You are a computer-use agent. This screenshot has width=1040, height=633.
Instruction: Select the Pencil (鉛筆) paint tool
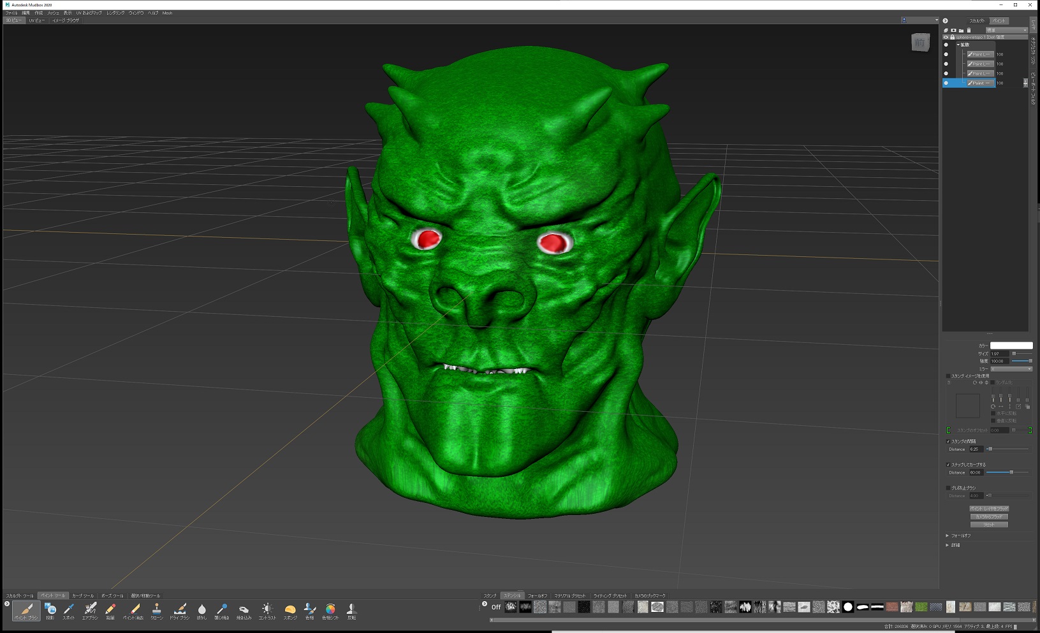click(x=110, y=610)
